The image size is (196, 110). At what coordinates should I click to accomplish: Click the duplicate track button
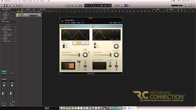(x=22, y=12)
